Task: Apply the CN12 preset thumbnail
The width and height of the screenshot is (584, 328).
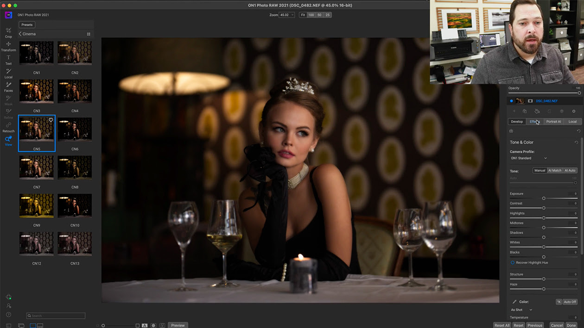Action: (x=37, y=244)
